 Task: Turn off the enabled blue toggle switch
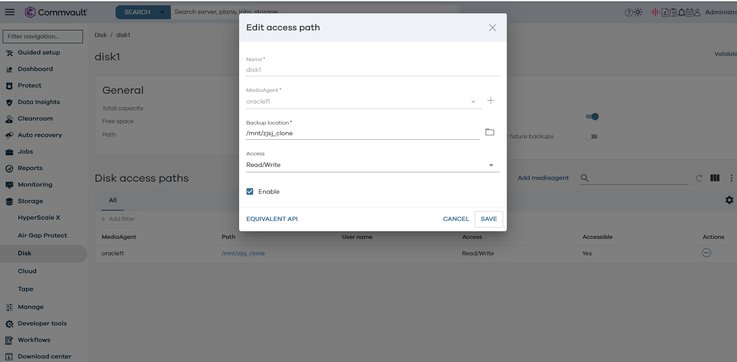592,117
